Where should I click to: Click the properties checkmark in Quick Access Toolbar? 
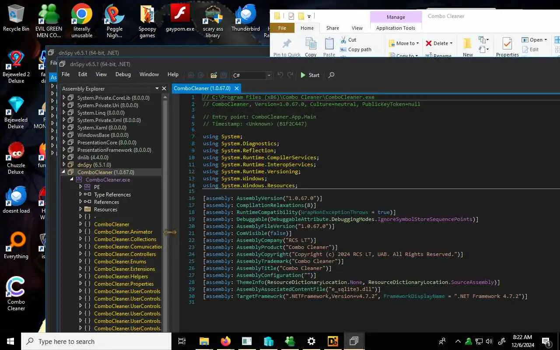click(x=291, y=16)
